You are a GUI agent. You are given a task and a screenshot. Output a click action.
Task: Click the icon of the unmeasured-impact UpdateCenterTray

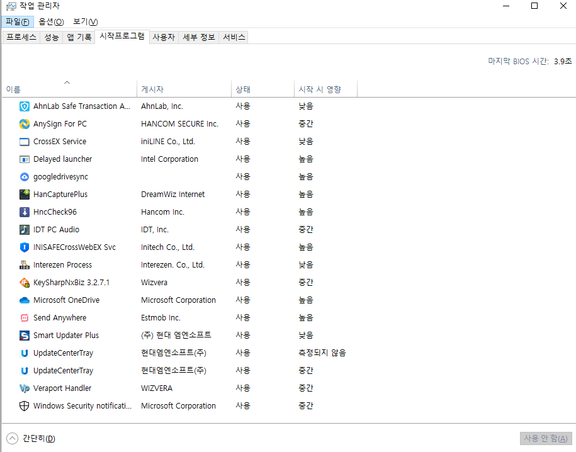[25, 353]
